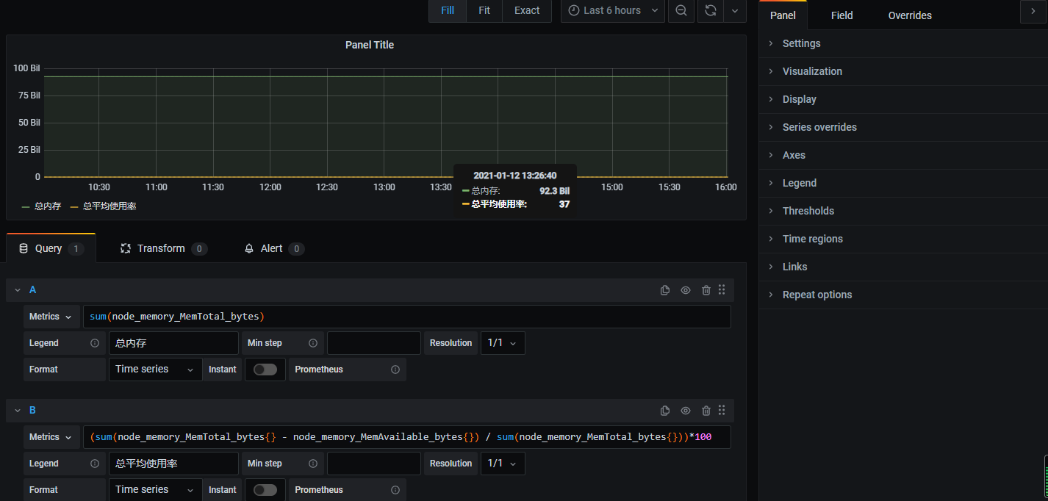Screen dimensions: 1048x501
Task: Click the zoom out time range icon
Action: tap(681, 11)
